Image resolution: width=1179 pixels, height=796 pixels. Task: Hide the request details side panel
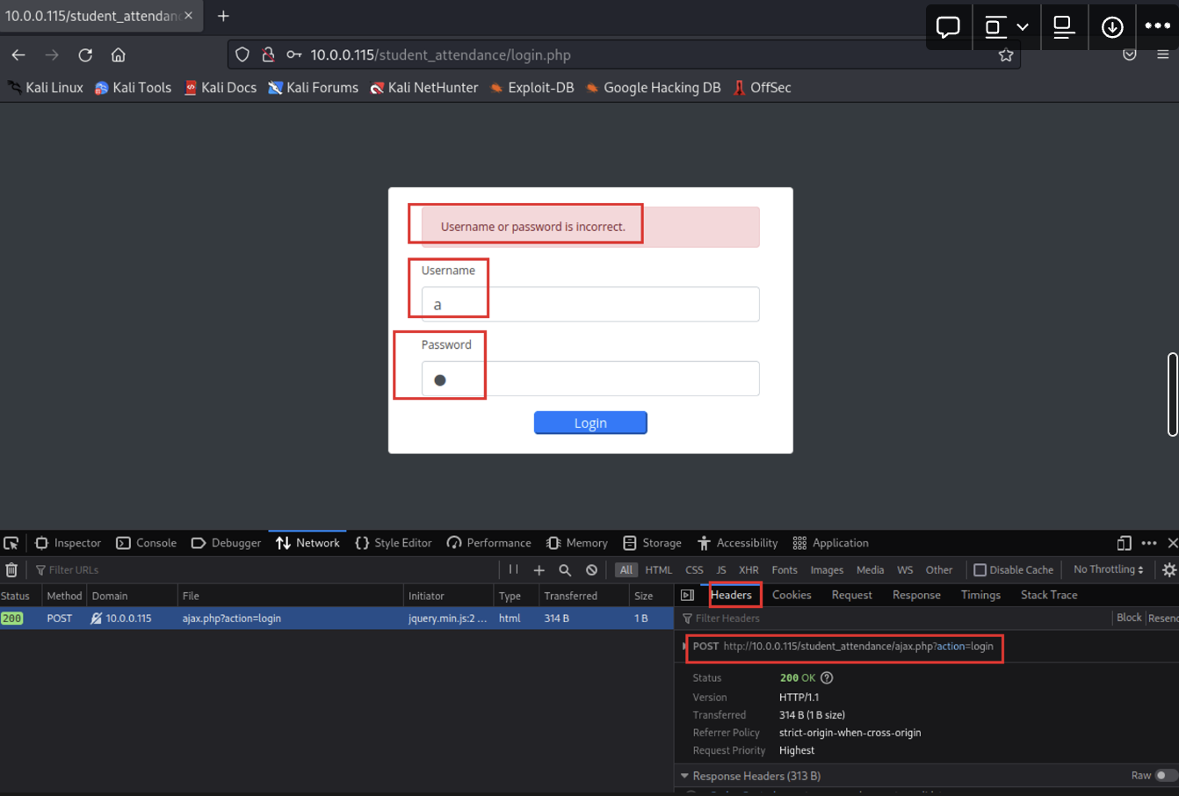pyautogui.click(x=688, y=596)
